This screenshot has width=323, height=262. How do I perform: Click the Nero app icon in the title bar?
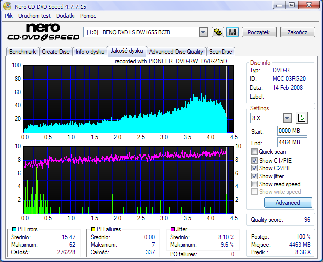[x=7, y=6]
